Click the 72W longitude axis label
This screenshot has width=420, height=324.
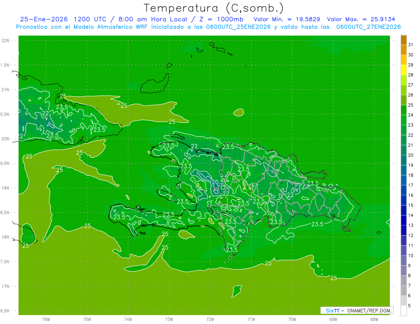(210, 319)
